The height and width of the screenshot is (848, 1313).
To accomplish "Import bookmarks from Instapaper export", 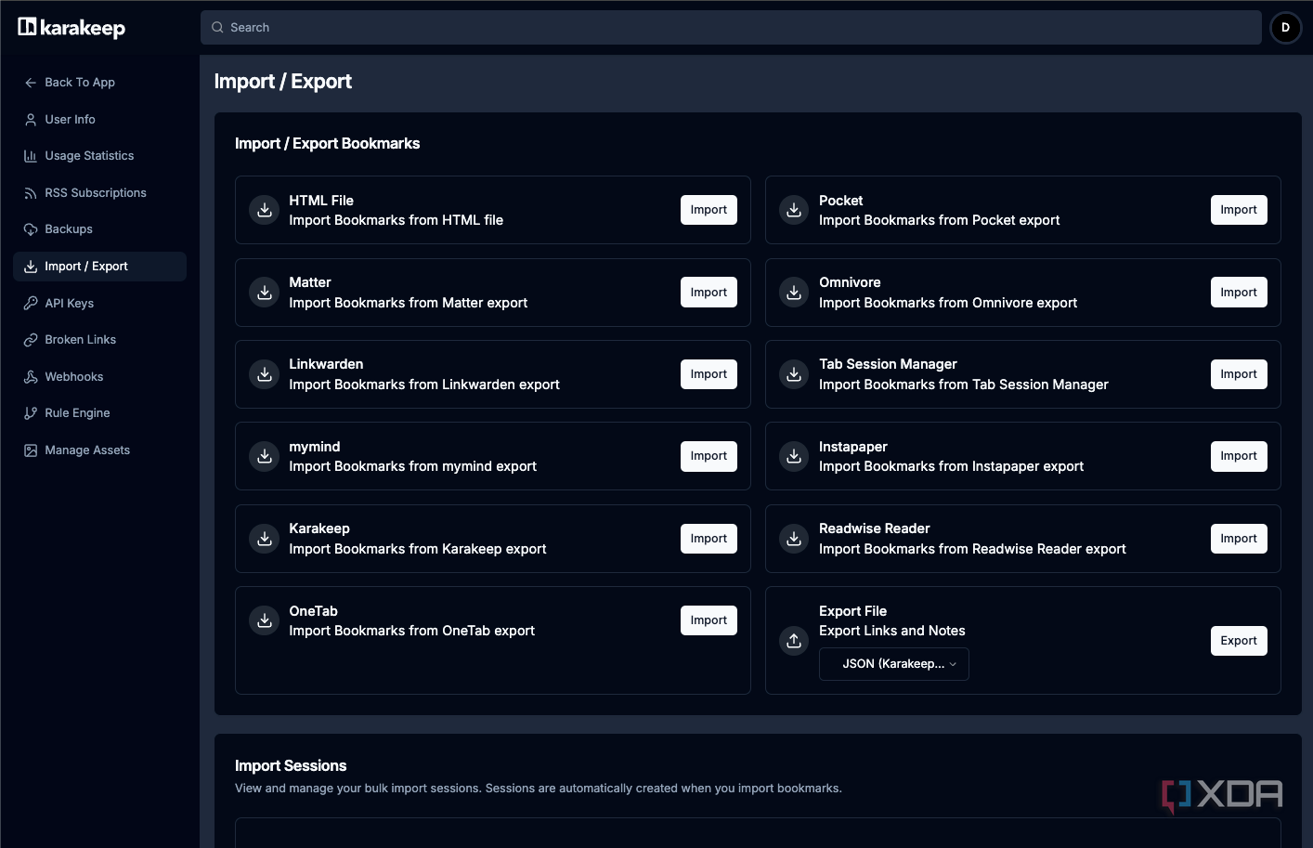I will pos(1239,456).
